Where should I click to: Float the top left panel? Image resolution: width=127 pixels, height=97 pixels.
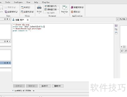click(5, 19)
